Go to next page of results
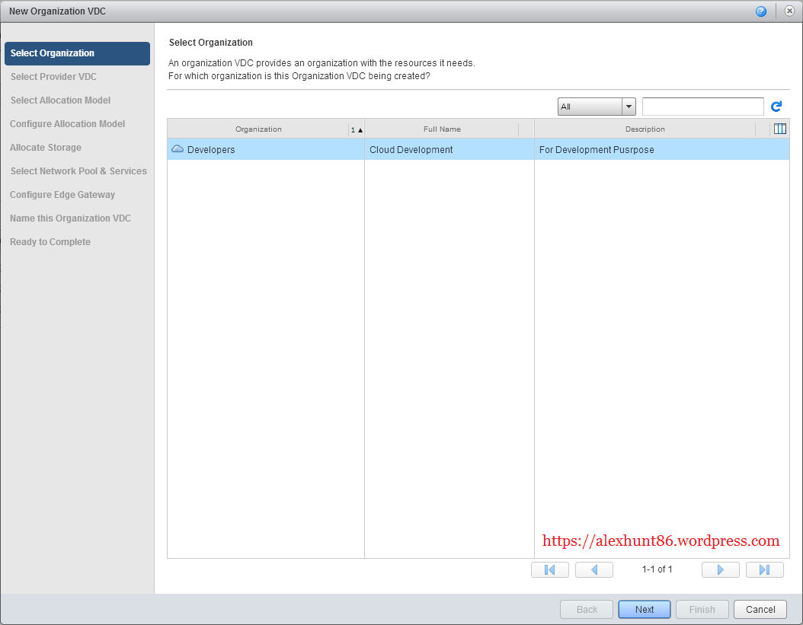Viewport: 803px width, 625px height. tap(720, 569)
